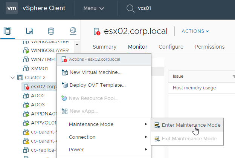Click the Enter Maintenance Mode icon
The height and width of the screenshot is (158, 235).
click(157, 125)
